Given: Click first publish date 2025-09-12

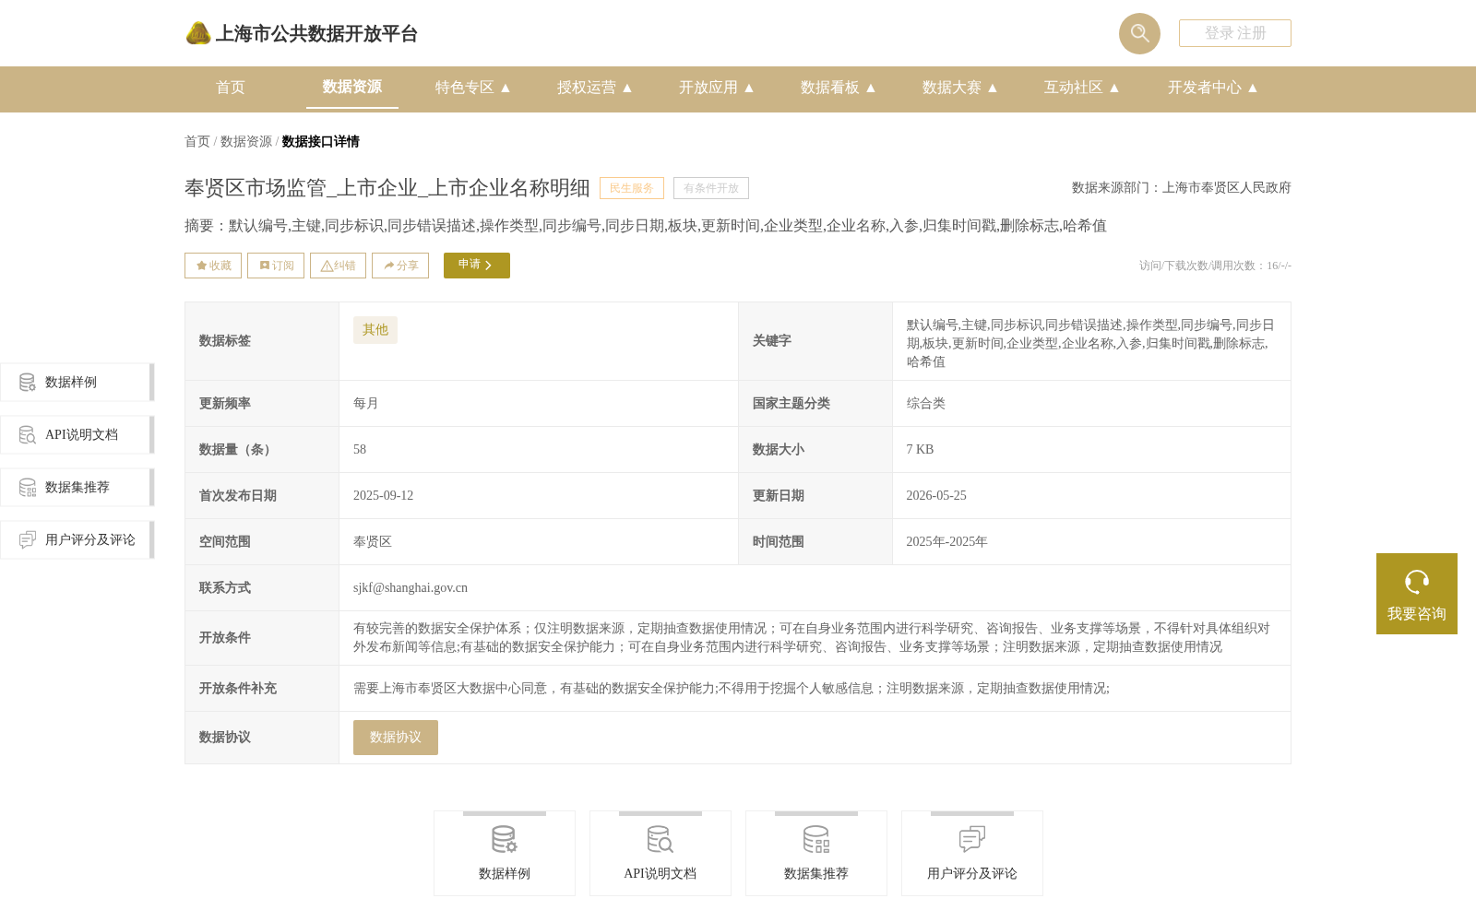Looking at the screenshot, I should (x=384, y=496).
